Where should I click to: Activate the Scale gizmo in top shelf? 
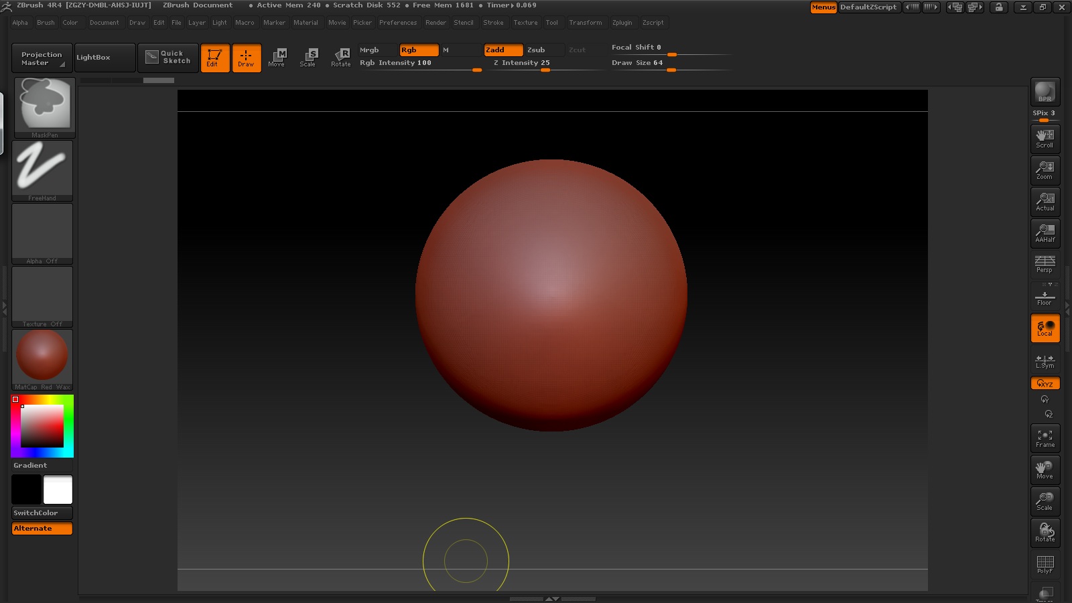click(308, 58)
